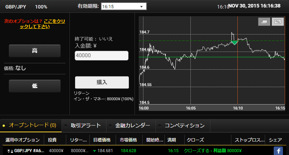Switch to the 取引アラート tab
The image size is (289, 155).
tap(84, 125)
